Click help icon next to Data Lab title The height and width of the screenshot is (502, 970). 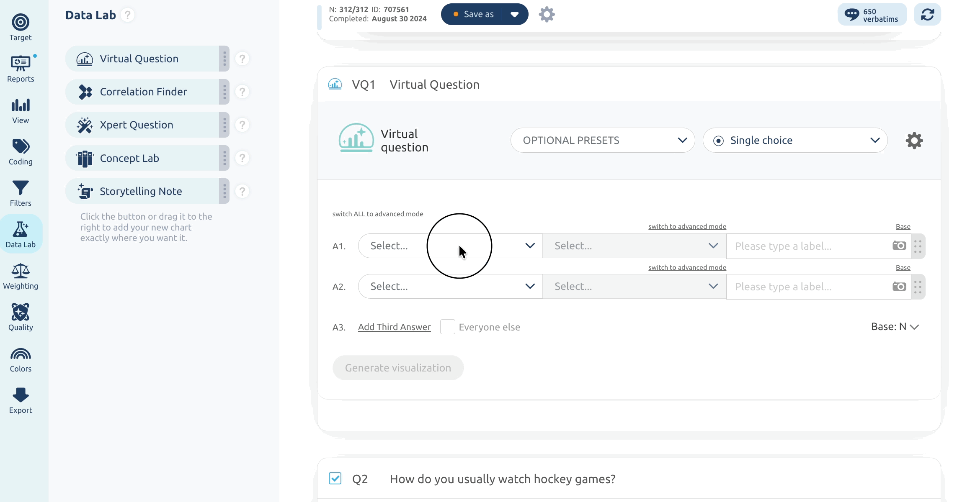coord(127,15)
